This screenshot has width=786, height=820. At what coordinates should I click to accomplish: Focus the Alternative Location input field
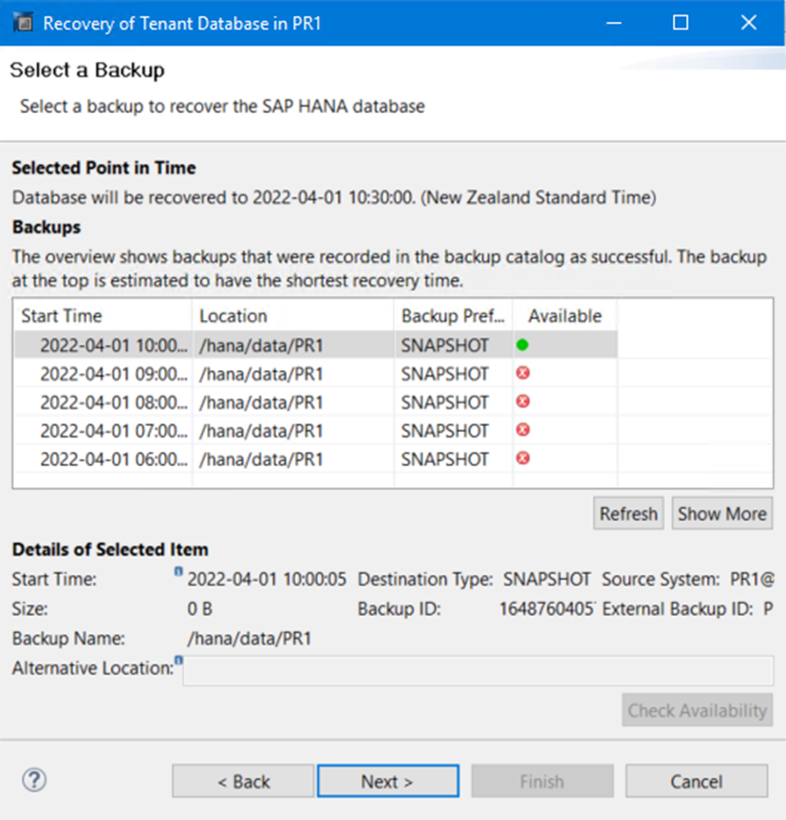tap(478, 670)
